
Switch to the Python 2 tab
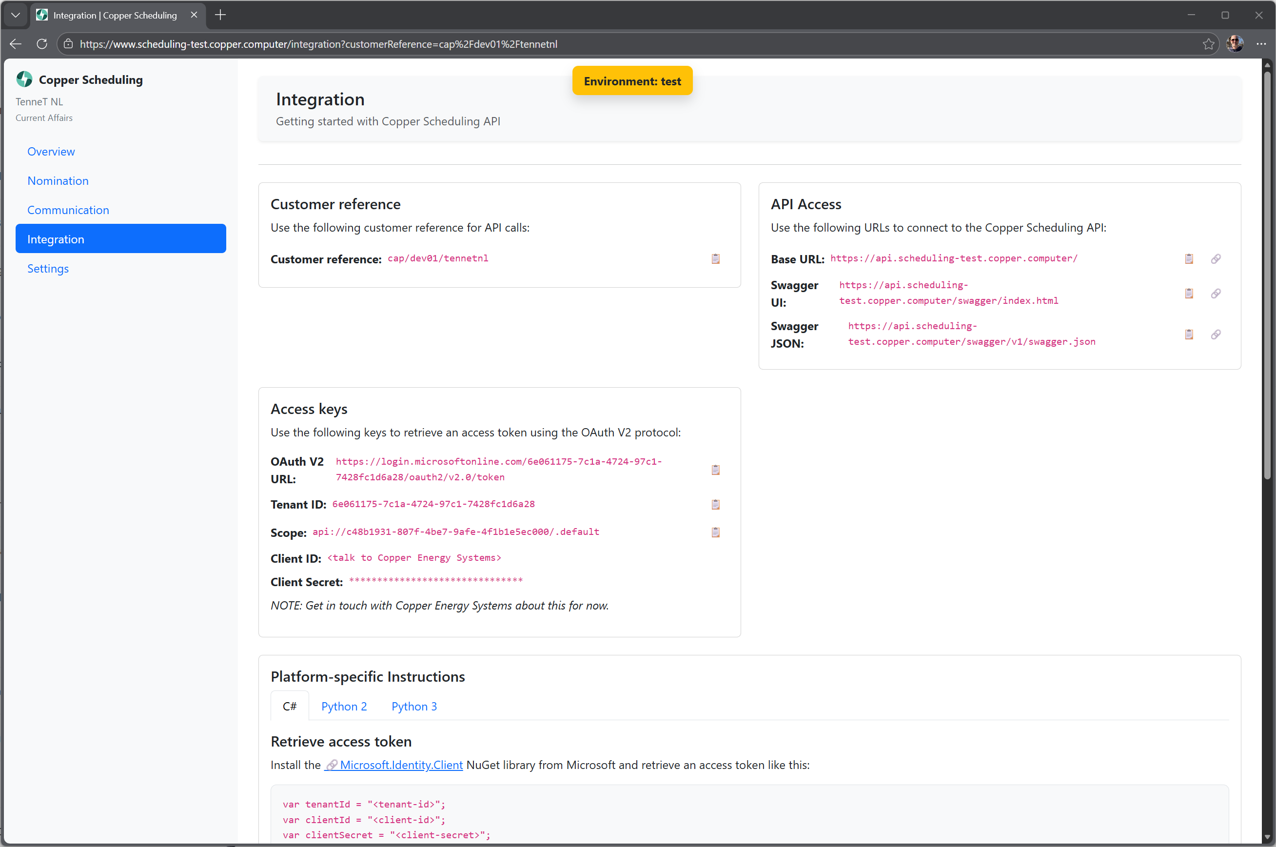[343, 706]
